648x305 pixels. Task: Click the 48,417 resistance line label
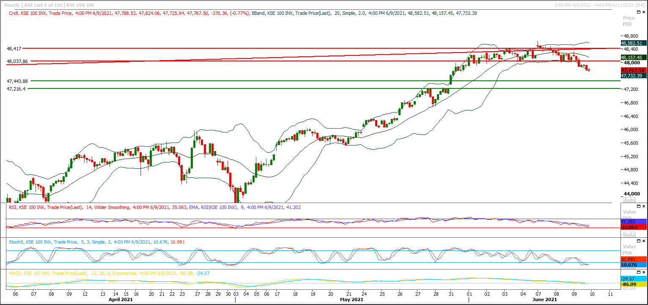pyautogui.click(x=14, y=49)
